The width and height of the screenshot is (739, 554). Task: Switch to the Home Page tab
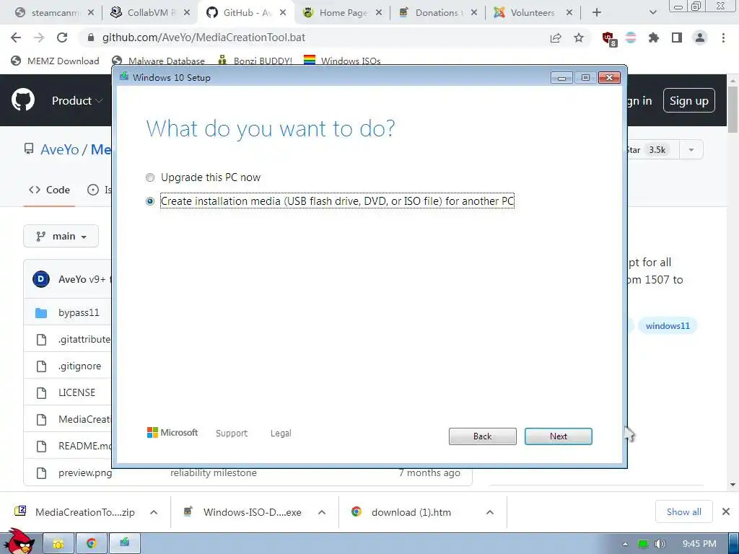343,13
